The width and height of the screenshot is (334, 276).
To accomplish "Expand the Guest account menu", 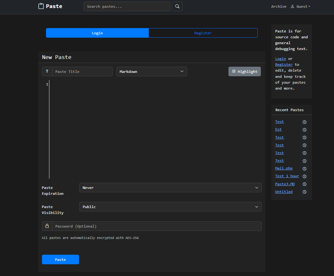I will tap(300, 6).
